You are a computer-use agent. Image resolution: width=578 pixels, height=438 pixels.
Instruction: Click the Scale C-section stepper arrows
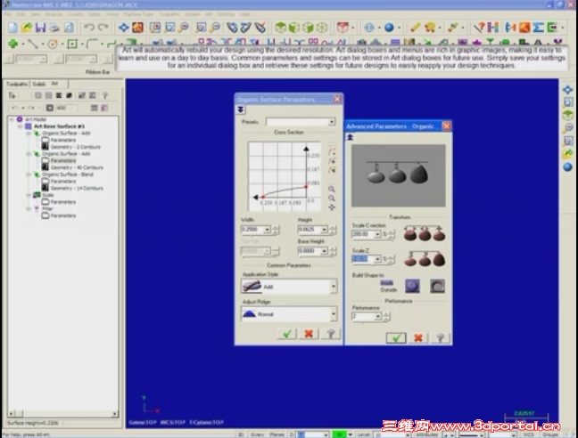pos(391,234)
